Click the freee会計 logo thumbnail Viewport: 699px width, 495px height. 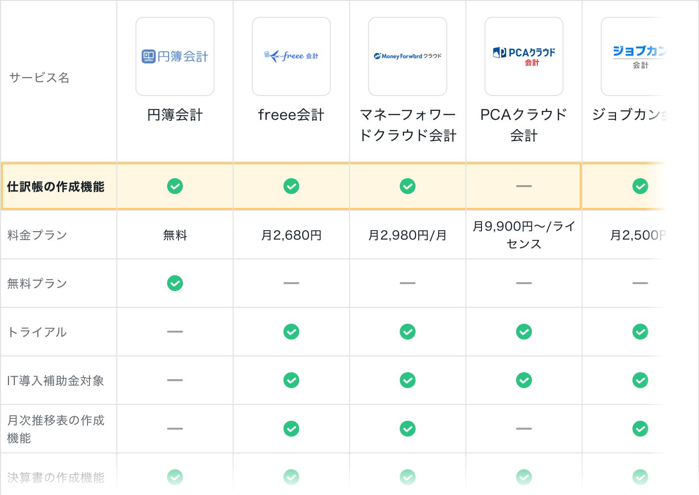click(291, 56)
